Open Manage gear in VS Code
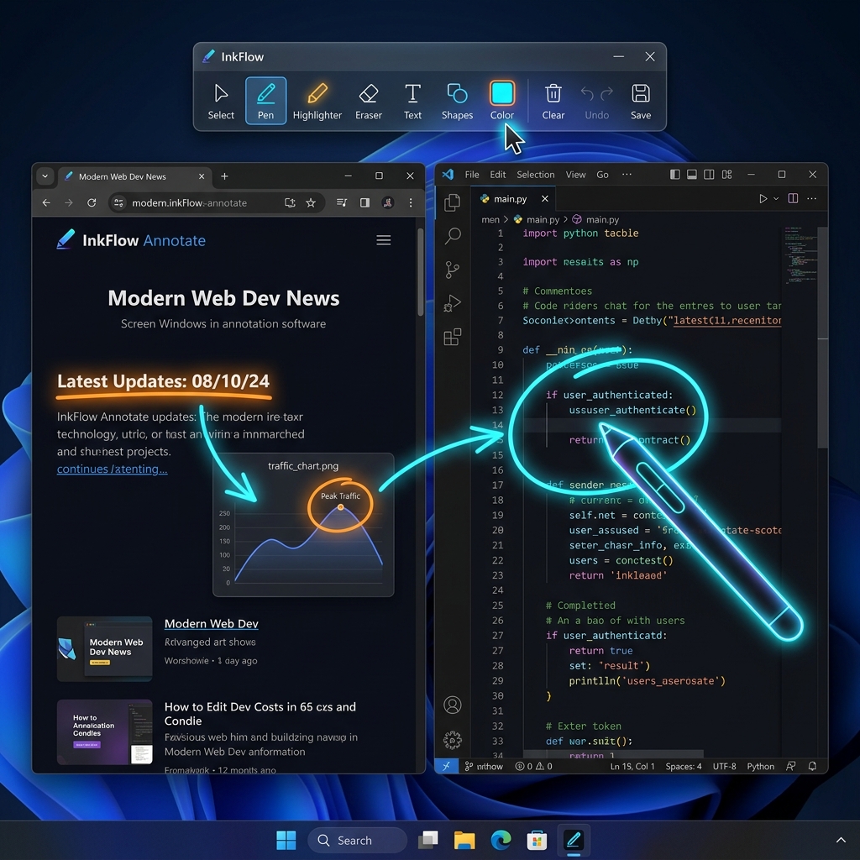This screenshot has width=860, height=860. pos(453,740)
